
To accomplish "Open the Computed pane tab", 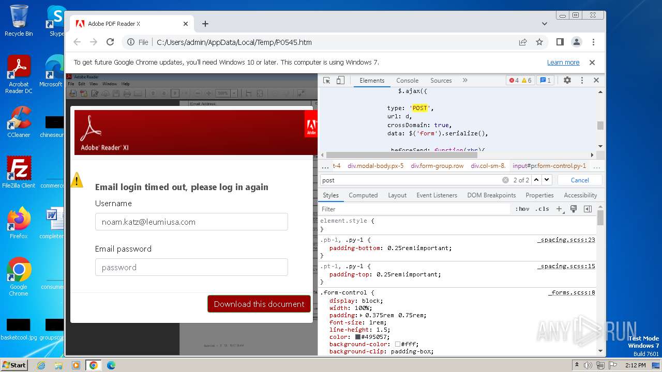I will [363, 195].
